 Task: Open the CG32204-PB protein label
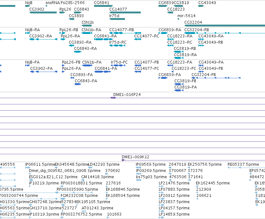point(204,75)
